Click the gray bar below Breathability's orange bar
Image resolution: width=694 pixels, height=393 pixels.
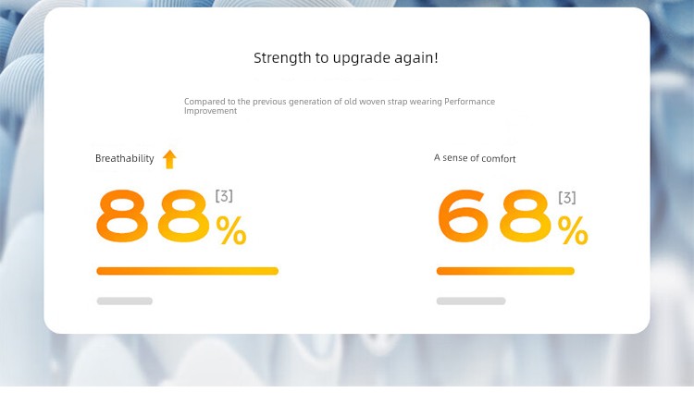coord(124,301)
